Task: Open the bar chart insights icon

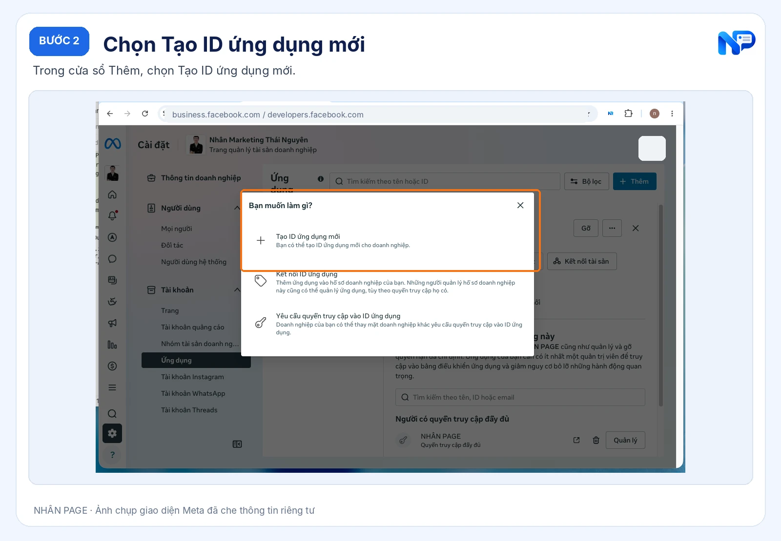Action: pos(112,345)
